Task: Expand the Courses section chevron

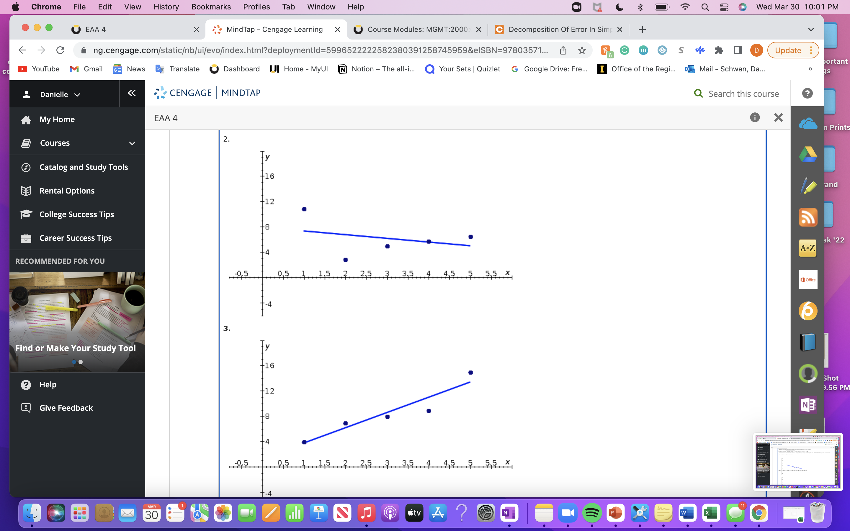Action: click(x=131, y=143)
